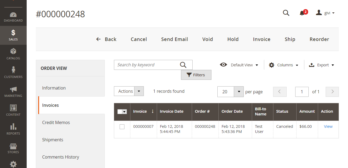Check the box for invoice 000000007
Image resolution: width=348 pixels, height=168 pixels.
pos(122,127)
